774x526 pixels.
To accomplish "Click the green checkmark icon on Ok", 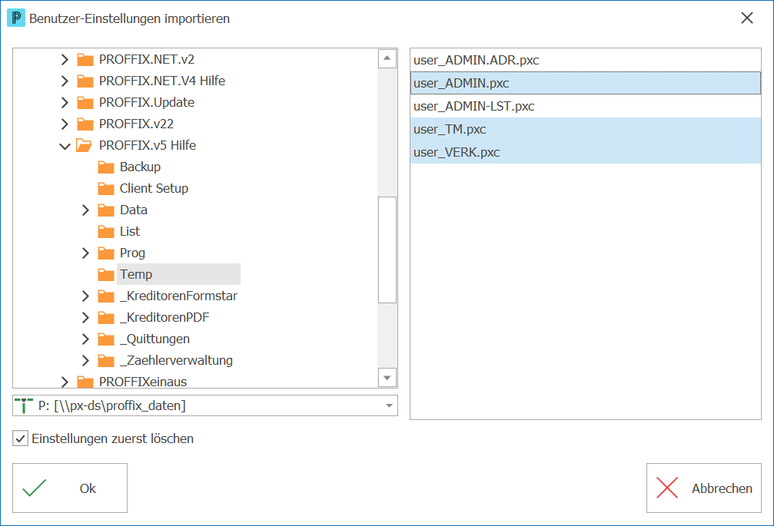I will (x=35, y=488).
